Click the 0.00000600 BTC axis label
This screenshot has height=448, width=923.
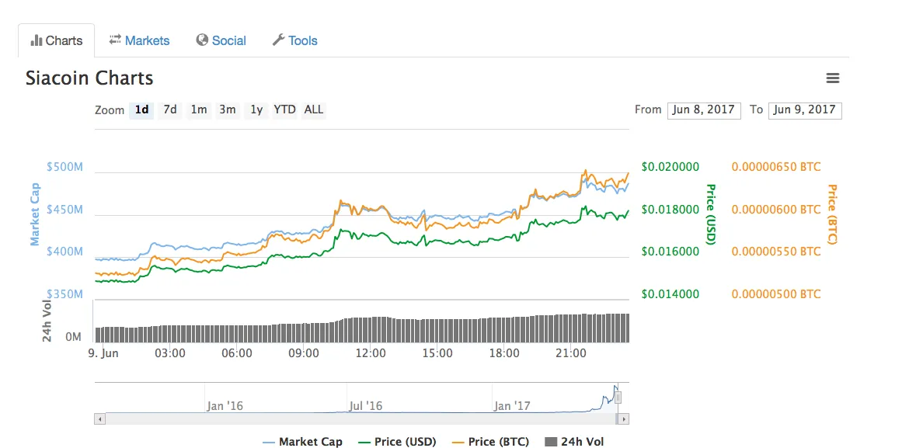(x=776, y=210)
